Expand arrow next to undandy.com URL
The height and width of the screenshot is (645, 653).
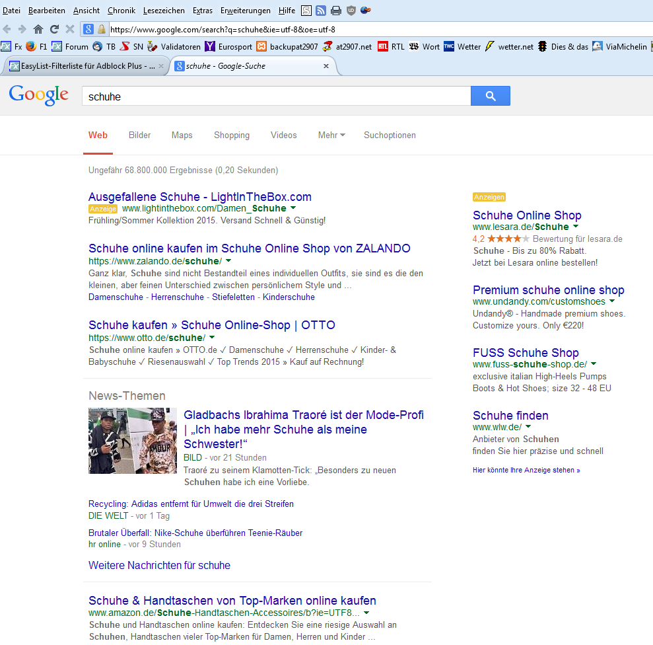[612, 301]
